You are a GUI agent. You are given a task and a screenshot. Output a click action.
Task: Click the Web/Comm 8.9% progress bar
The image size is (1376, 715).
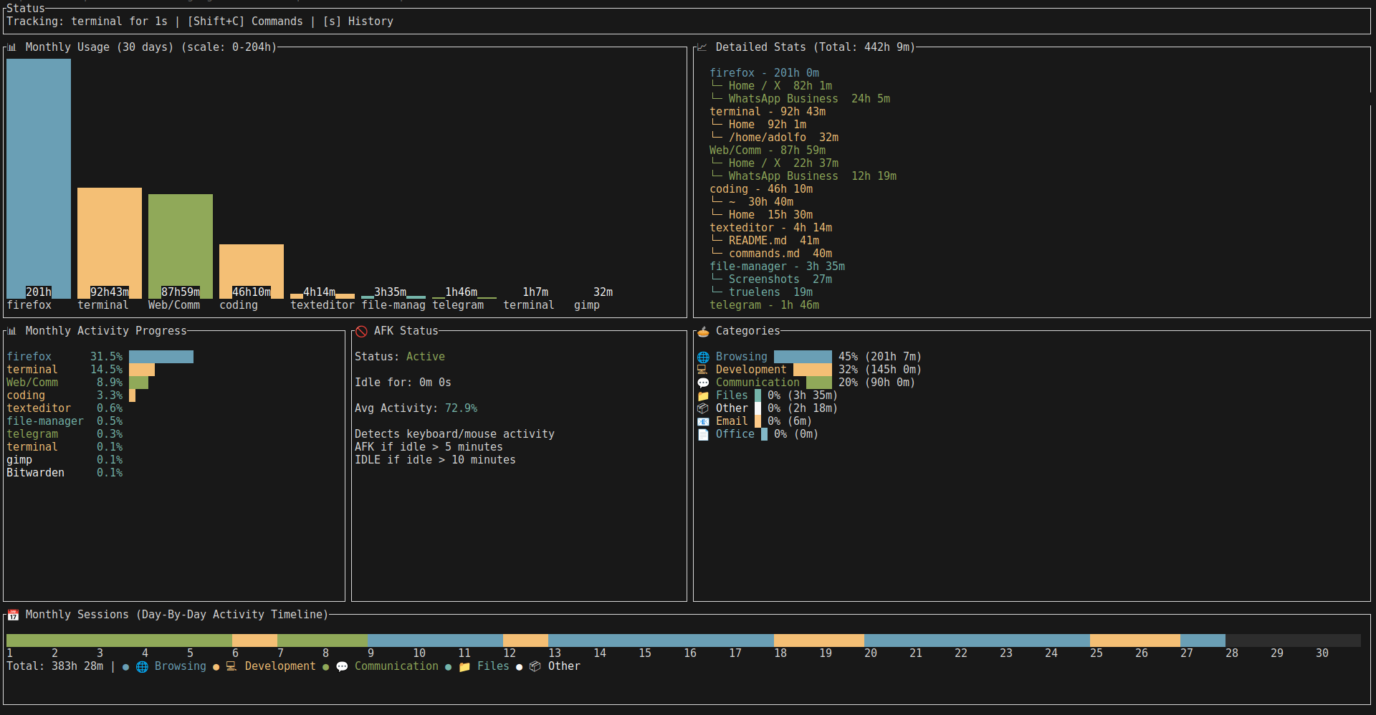138,383
